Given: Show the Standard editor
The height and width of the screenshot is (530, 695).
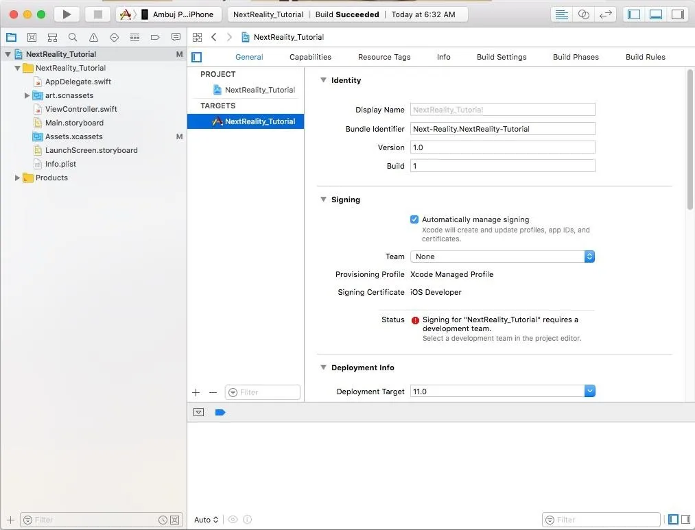Looking at the screenshot, I should [562, 14].
